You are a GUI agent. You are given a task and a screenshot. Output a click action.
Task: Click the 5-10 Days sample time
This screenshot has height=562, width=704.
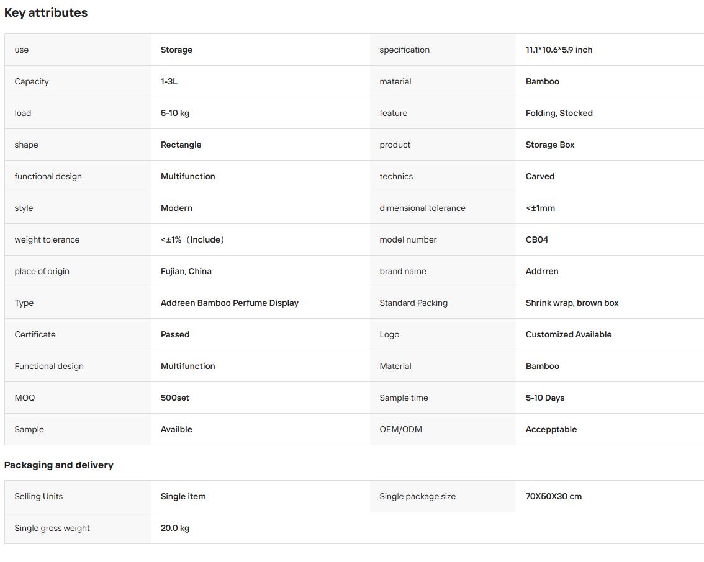click(545, 398)
